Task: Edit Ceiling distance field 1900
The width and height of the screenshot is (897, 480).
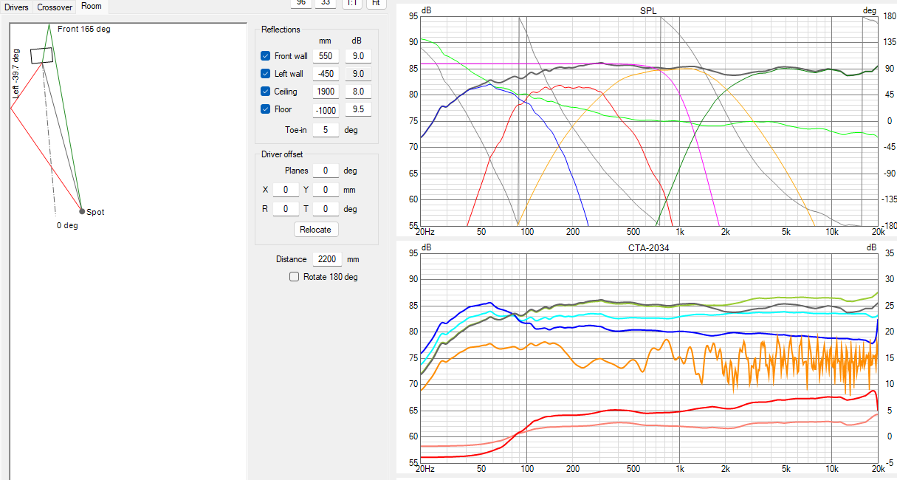Action: [x=326, y=92]
